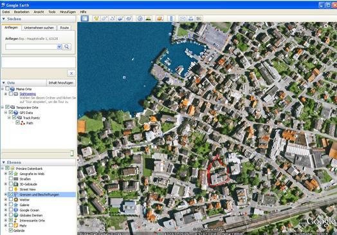Add an image overlay from the toolbar

[x=120, y=18]
